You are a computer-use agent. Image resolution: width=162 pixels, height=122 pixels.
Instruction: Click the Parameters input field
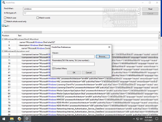73,64
